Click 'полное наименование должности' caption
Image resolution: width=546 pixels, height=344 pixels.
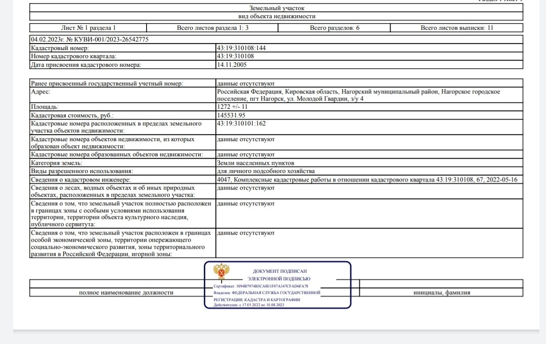coord(126,293)
